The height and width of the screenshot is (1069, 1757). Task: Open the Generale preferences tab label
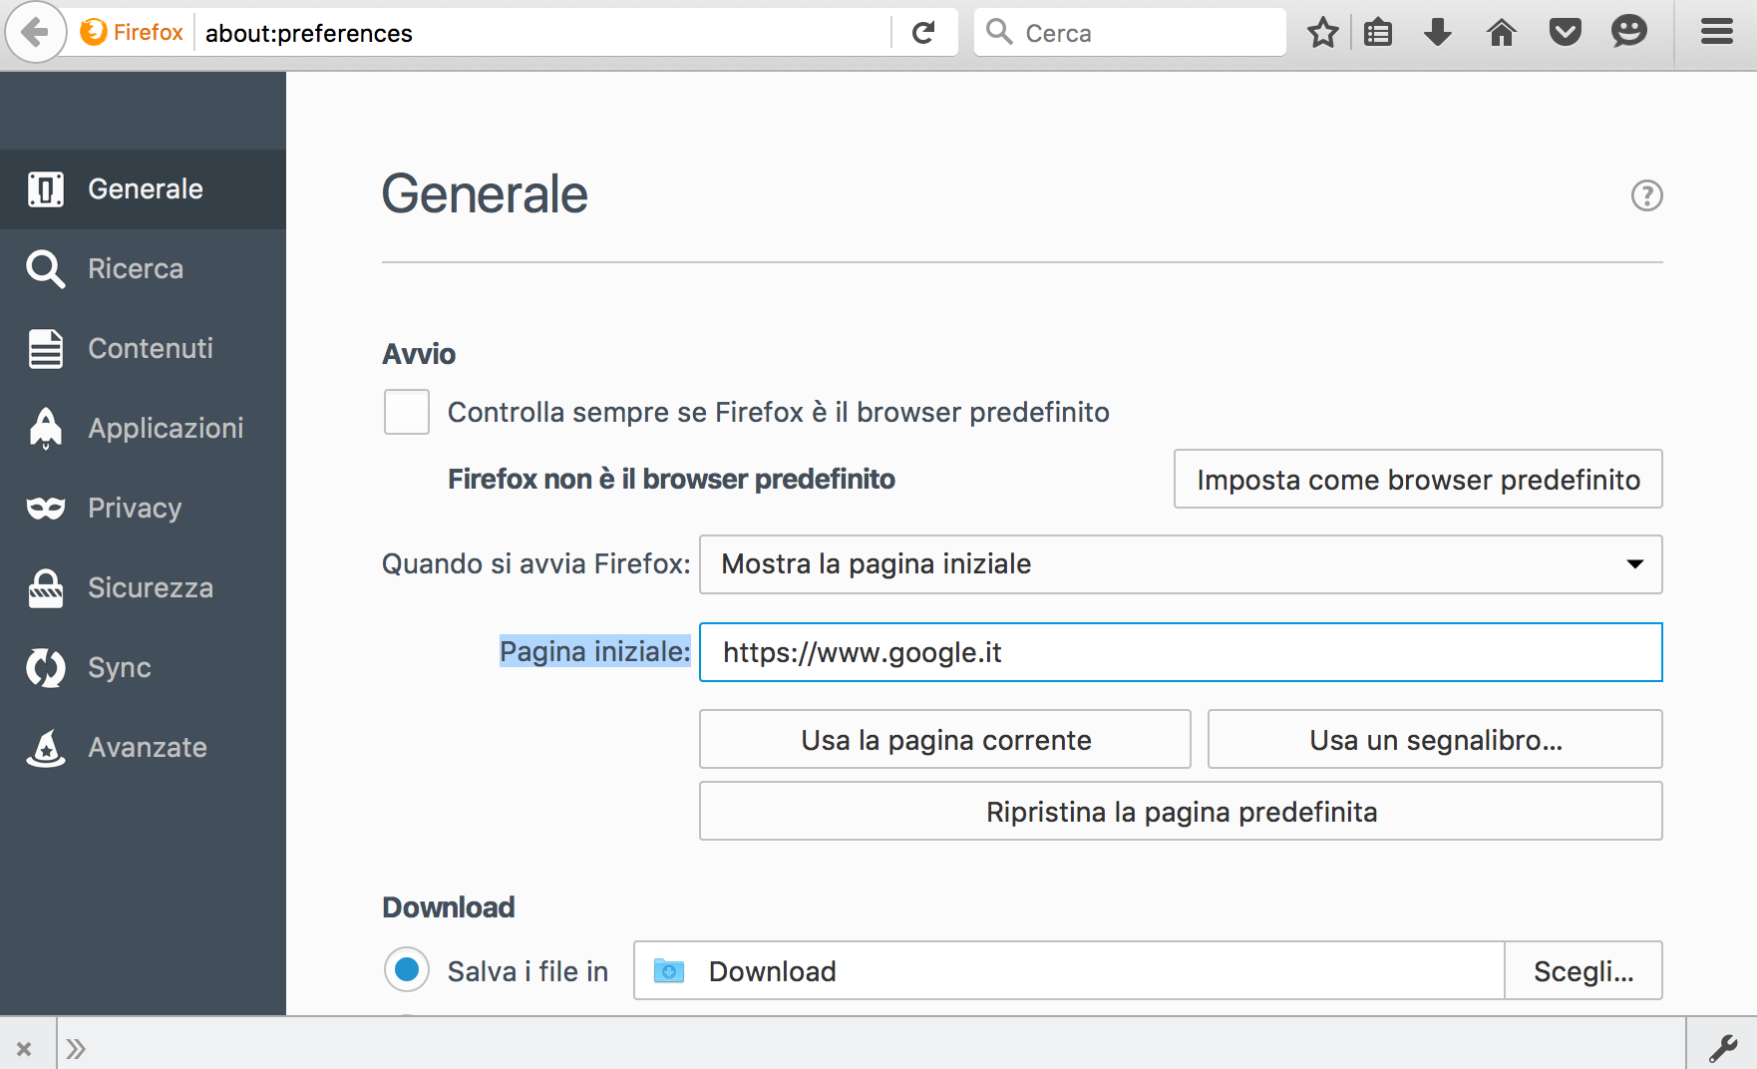(146, 188)
